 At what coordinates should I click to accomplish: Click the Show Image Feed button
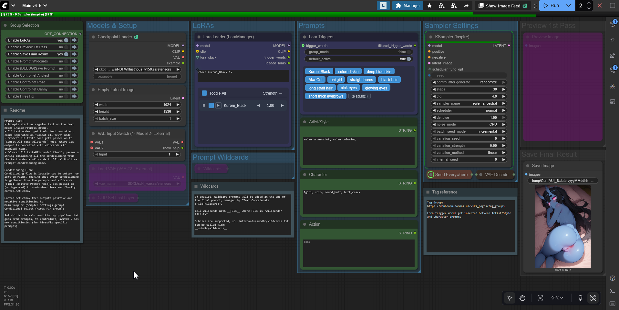coord(502,5)
